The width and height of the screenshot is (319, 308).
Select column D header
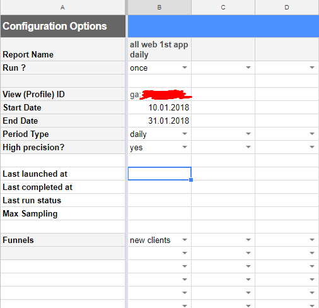[287, 8]
